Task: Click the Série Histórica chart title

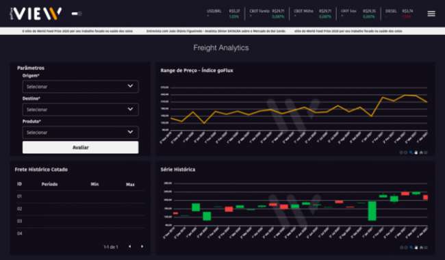Action: [178, 170]
